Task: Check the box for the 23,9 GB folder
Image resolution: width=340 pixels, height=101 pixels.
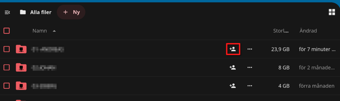Action: 7,49
